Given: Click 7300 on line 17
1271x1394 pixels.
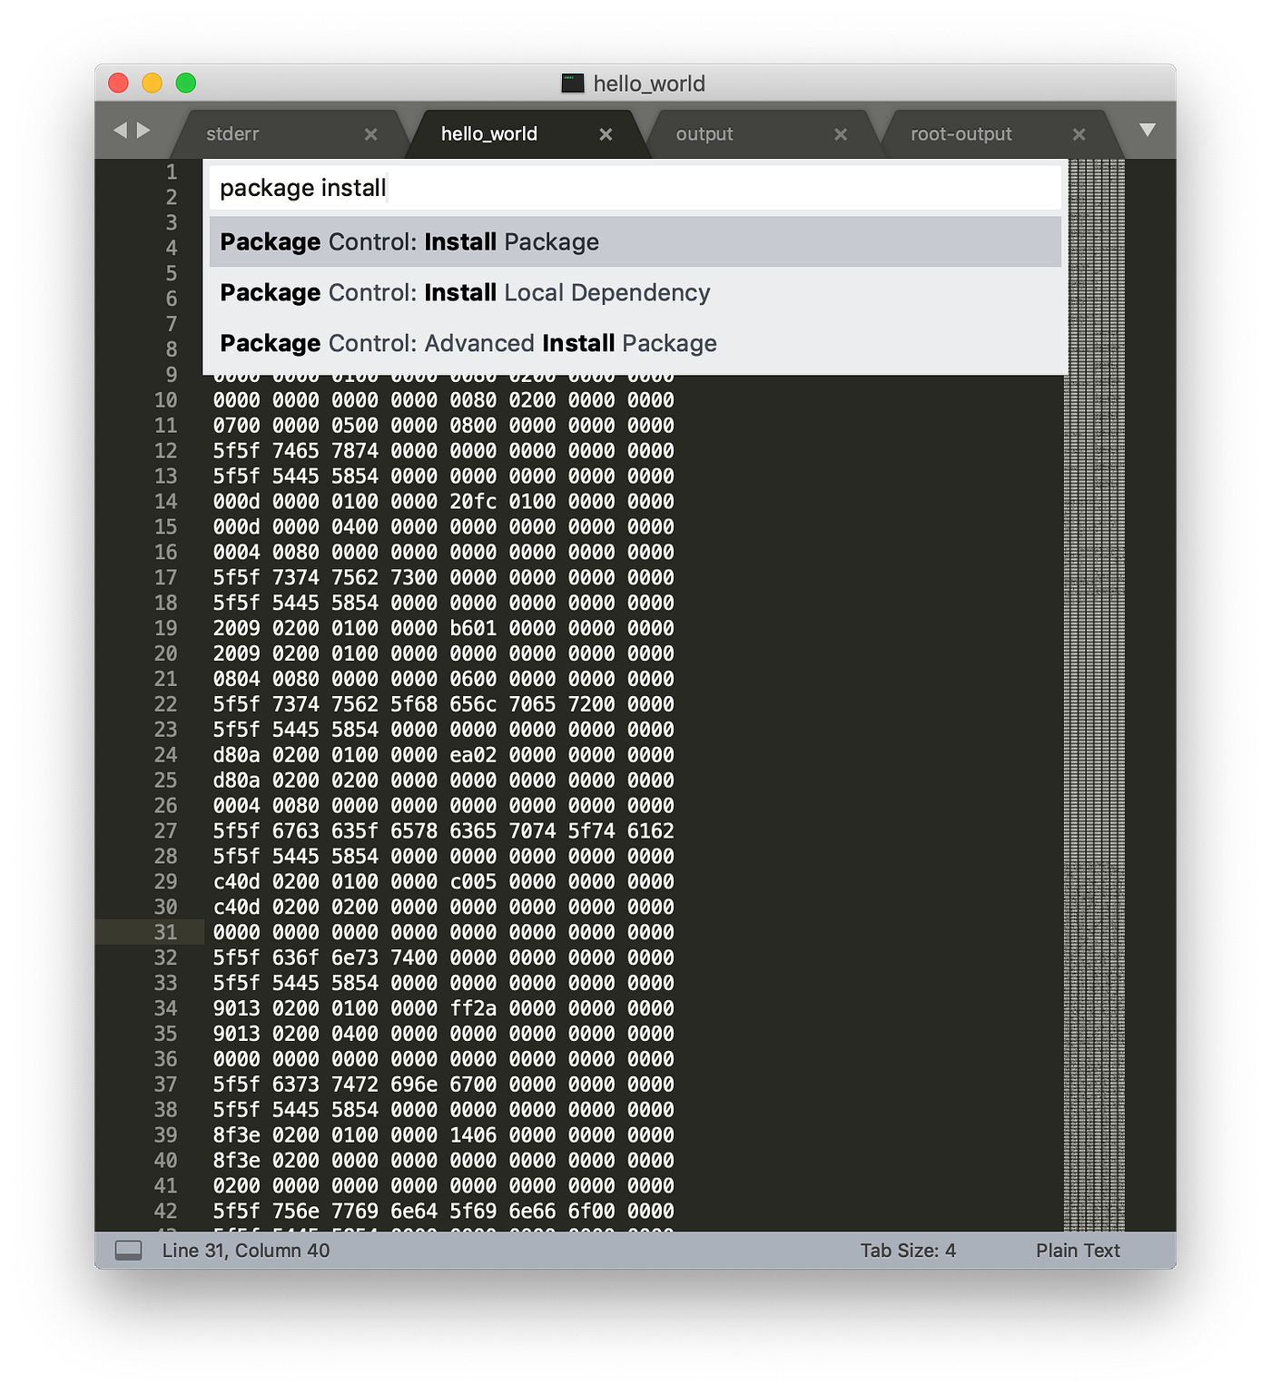Looking at the screenshot, I should pyautogui.click(x=414, y=577).
